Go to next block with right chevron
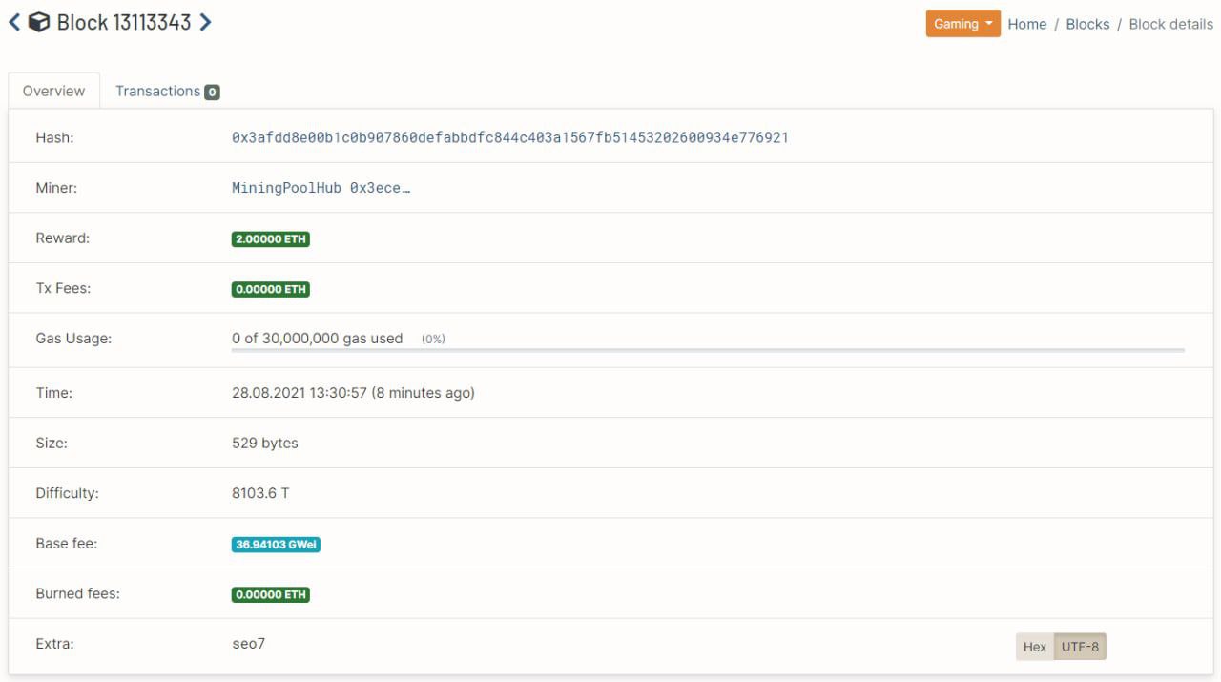The image size is (1221, 682). click(x=205, y=23)
